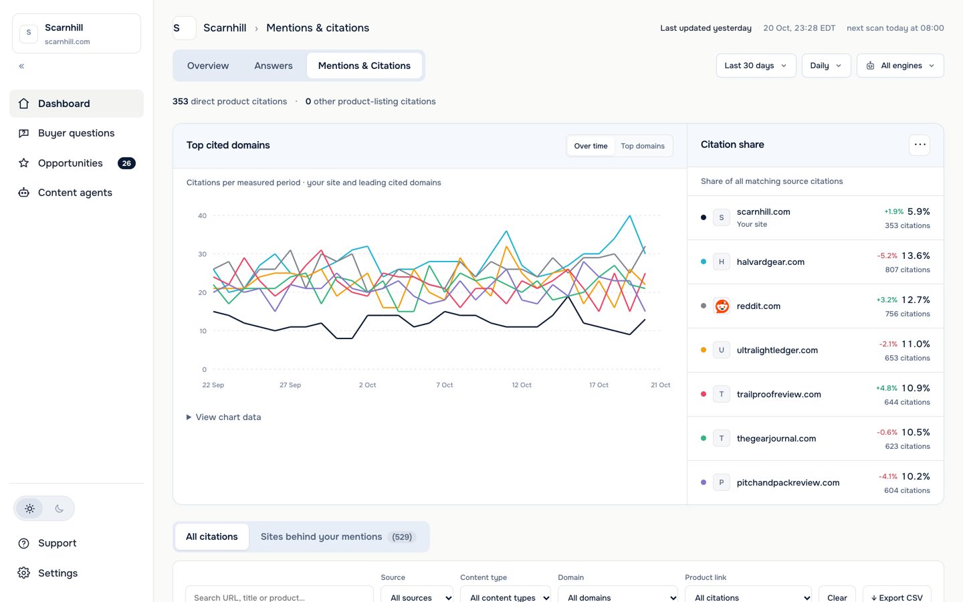Click the Export CSV button

(x=897, y=594)
